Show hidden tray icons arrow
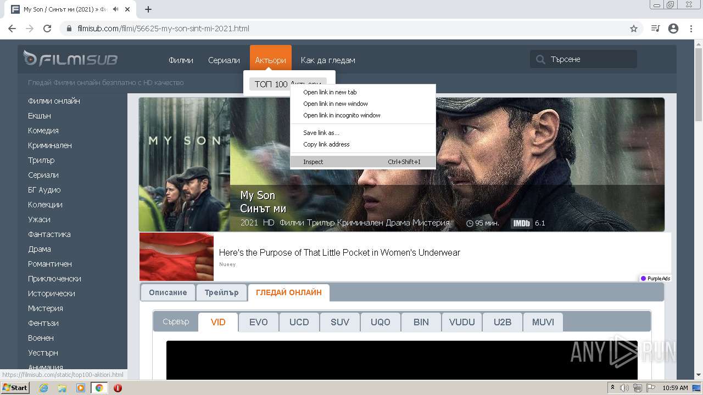Screen dimensions: 703x395 (x=612, y=388)
